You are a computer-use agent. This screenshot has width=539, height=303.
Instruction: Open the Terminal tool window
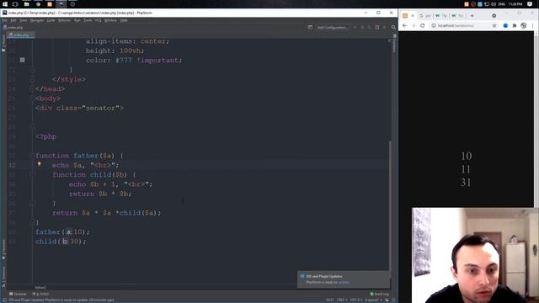point(18,294)
